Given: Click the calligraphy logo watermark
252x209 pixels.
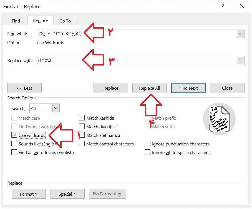Looking at the screenshot, I should tap(219, 119).
